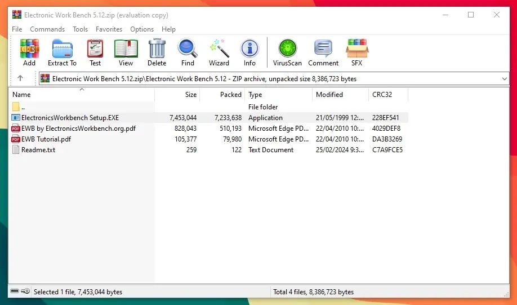Click the key password icon in status bar

click(25, 291)
